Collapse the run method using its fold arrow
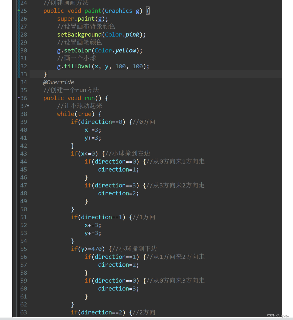The width and height of the screenshot is (293, 320). (x=19, y=98)
